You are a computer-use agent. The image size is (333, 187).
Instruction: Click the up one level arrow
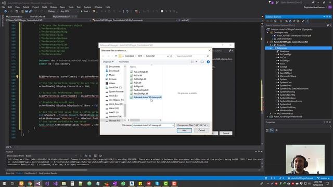click(116, 56)
